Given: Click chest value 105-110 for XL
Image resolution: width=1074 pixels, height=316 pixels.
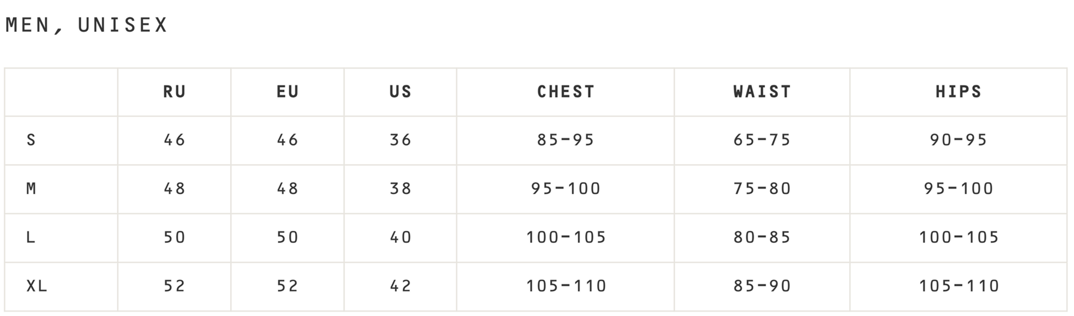Looking at the screenshot, I should [566, 286].
